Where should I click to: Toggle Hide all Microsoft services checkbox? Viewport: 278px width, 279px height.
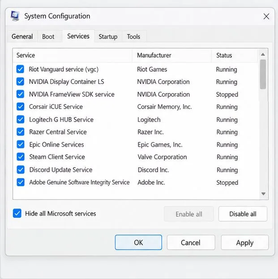pyautogui.click(x=17, y=214)
